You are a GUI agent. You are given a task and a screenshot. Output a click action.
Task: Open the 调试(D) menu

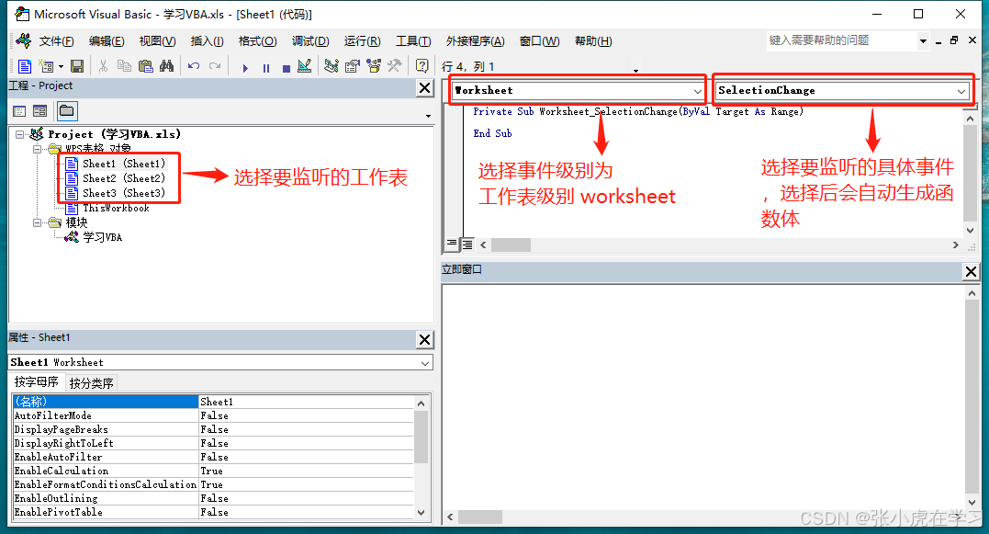coord(310,41)
